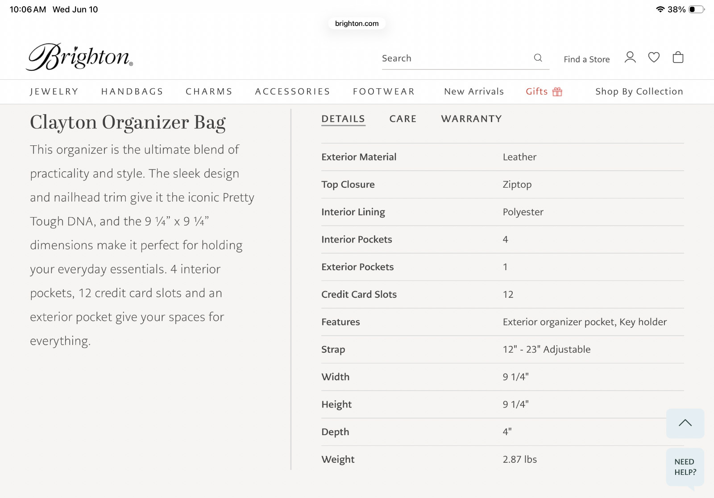Click the Brighton logo
Screen dimensions: 714x498
click(x=79, y=57)
